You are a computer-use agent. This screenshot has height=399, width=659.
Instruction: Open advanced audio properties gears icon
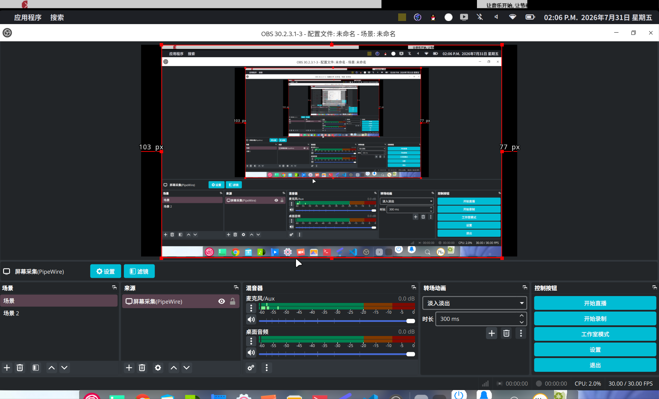tap(251, 368)
